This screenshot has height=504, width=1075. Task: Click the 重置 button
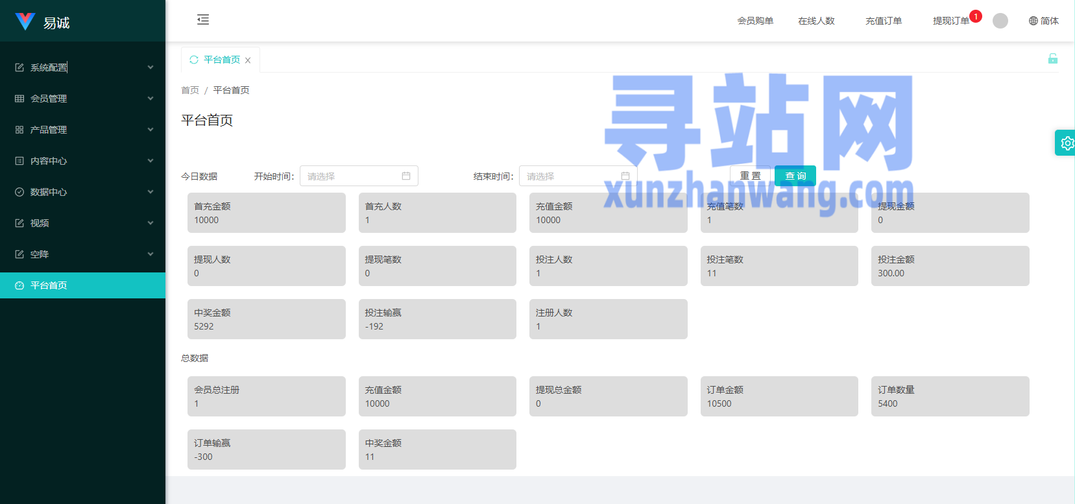click(750, 176)
